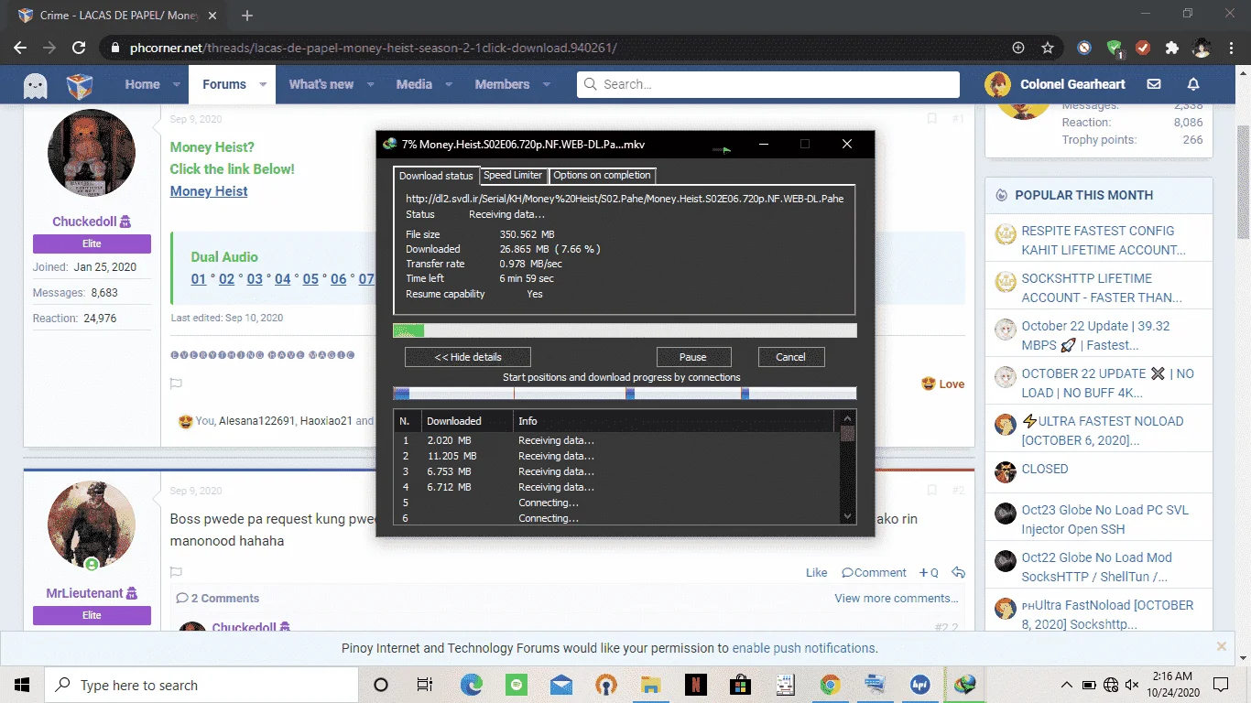Open the Extensions puzzle piece menu
1251x703 pixels.
click(1171, 48)
